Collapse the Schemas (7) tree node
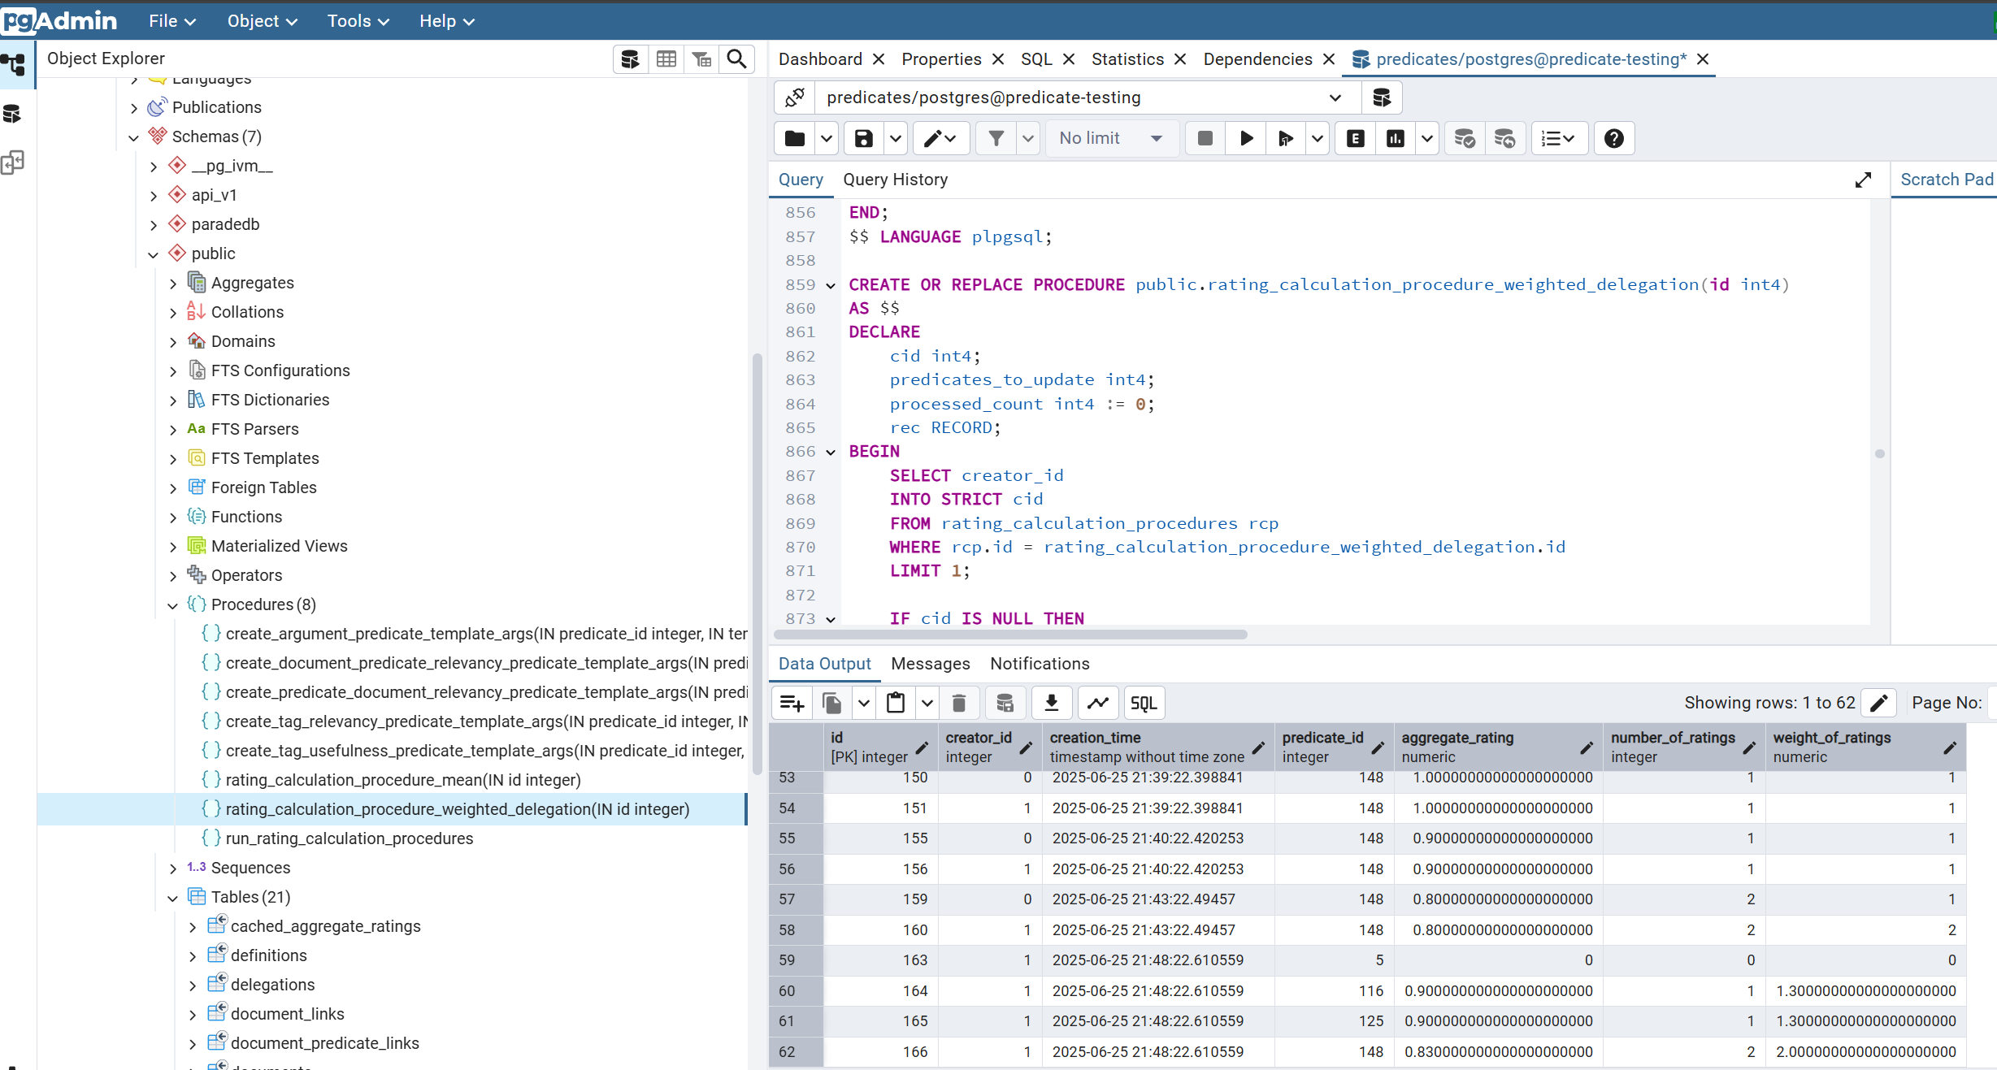This screenshot has width=1997, height=1070. tap(134, 137)
